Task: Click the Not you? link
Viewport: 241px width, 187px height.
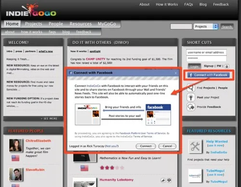Action: pos(112,146)
